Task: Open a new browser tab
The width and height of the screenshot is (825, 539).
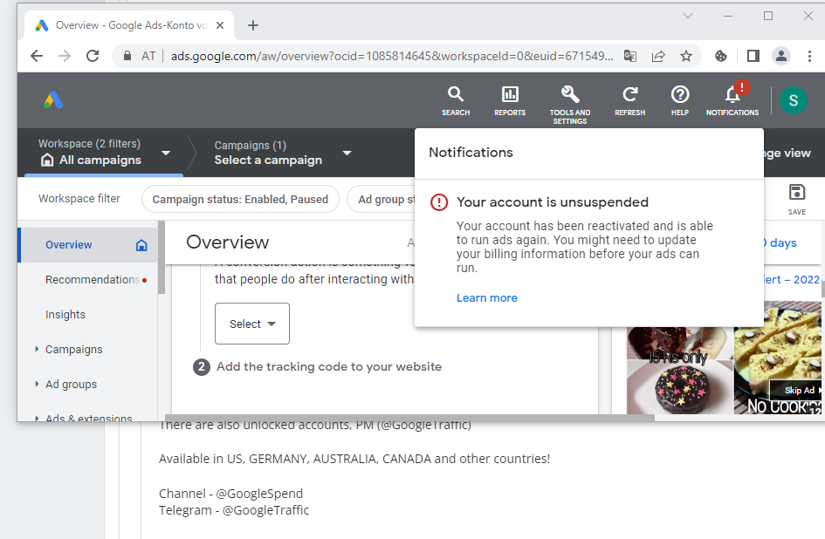Action: coord(253,25)
